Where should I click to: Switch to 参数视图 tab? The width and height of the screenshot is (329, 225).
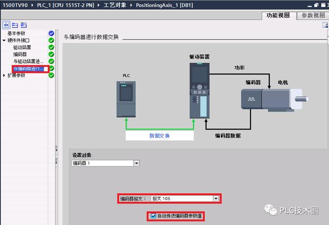pyautogui.click(x=313, y=15)
